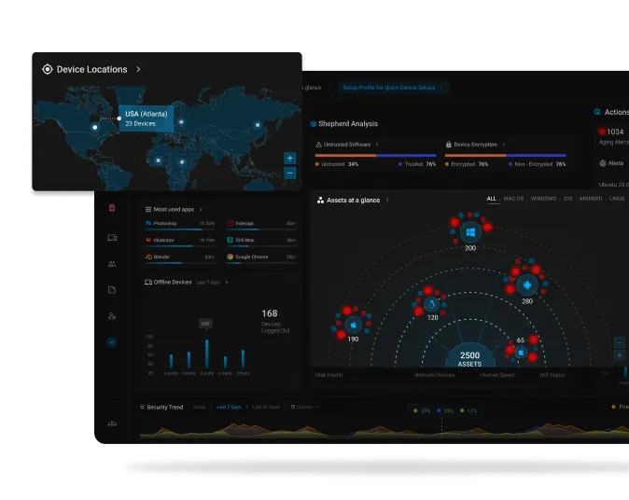Select the ANDROID assets tab

point(591,199)
